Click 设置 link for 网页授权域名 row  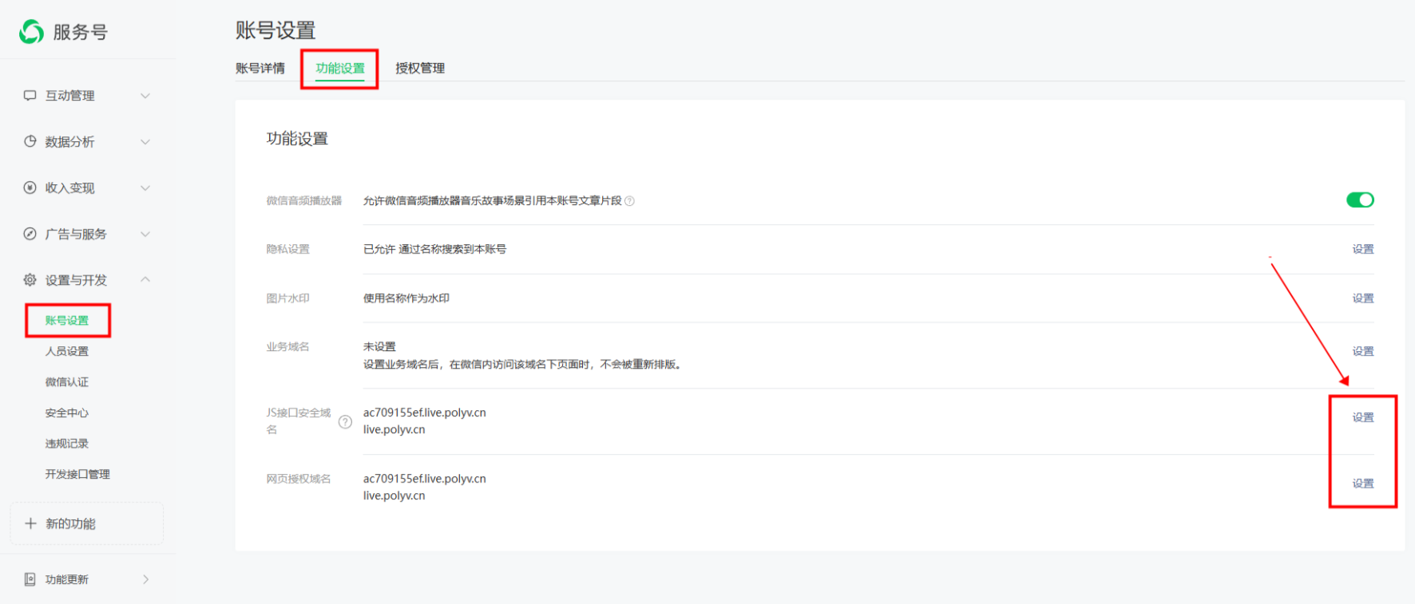point(1363,484)
